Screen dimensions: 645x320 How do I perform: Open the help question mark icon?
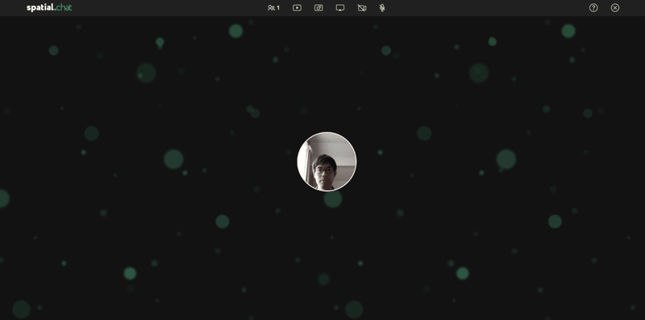pyautogui.click(x=593, y=8)
